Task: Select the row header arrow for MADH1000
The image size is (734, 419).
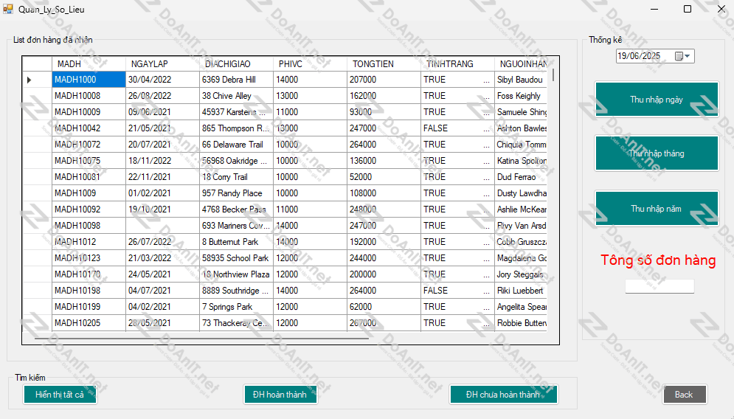Action: pyautogui.click(x=37, y=80)
